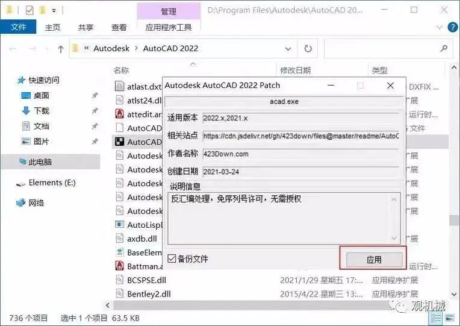Unpin 文档 using its pin icon
Viewport: 460px width, 326px height.
click(x=95, y=127)
